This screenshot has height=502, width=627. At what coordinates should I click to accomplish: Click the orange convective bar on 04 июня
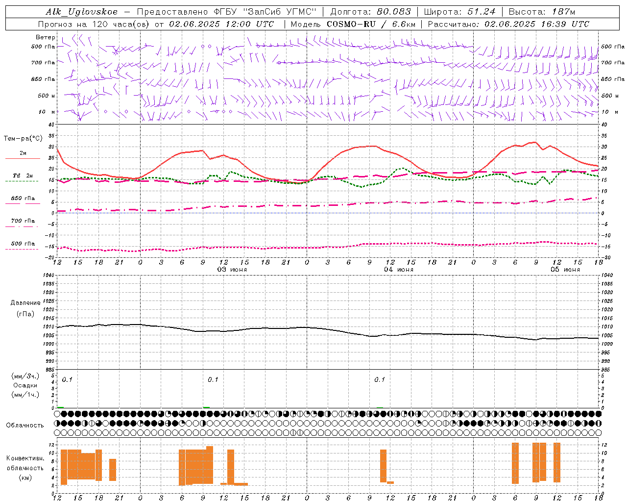point(383,466)
